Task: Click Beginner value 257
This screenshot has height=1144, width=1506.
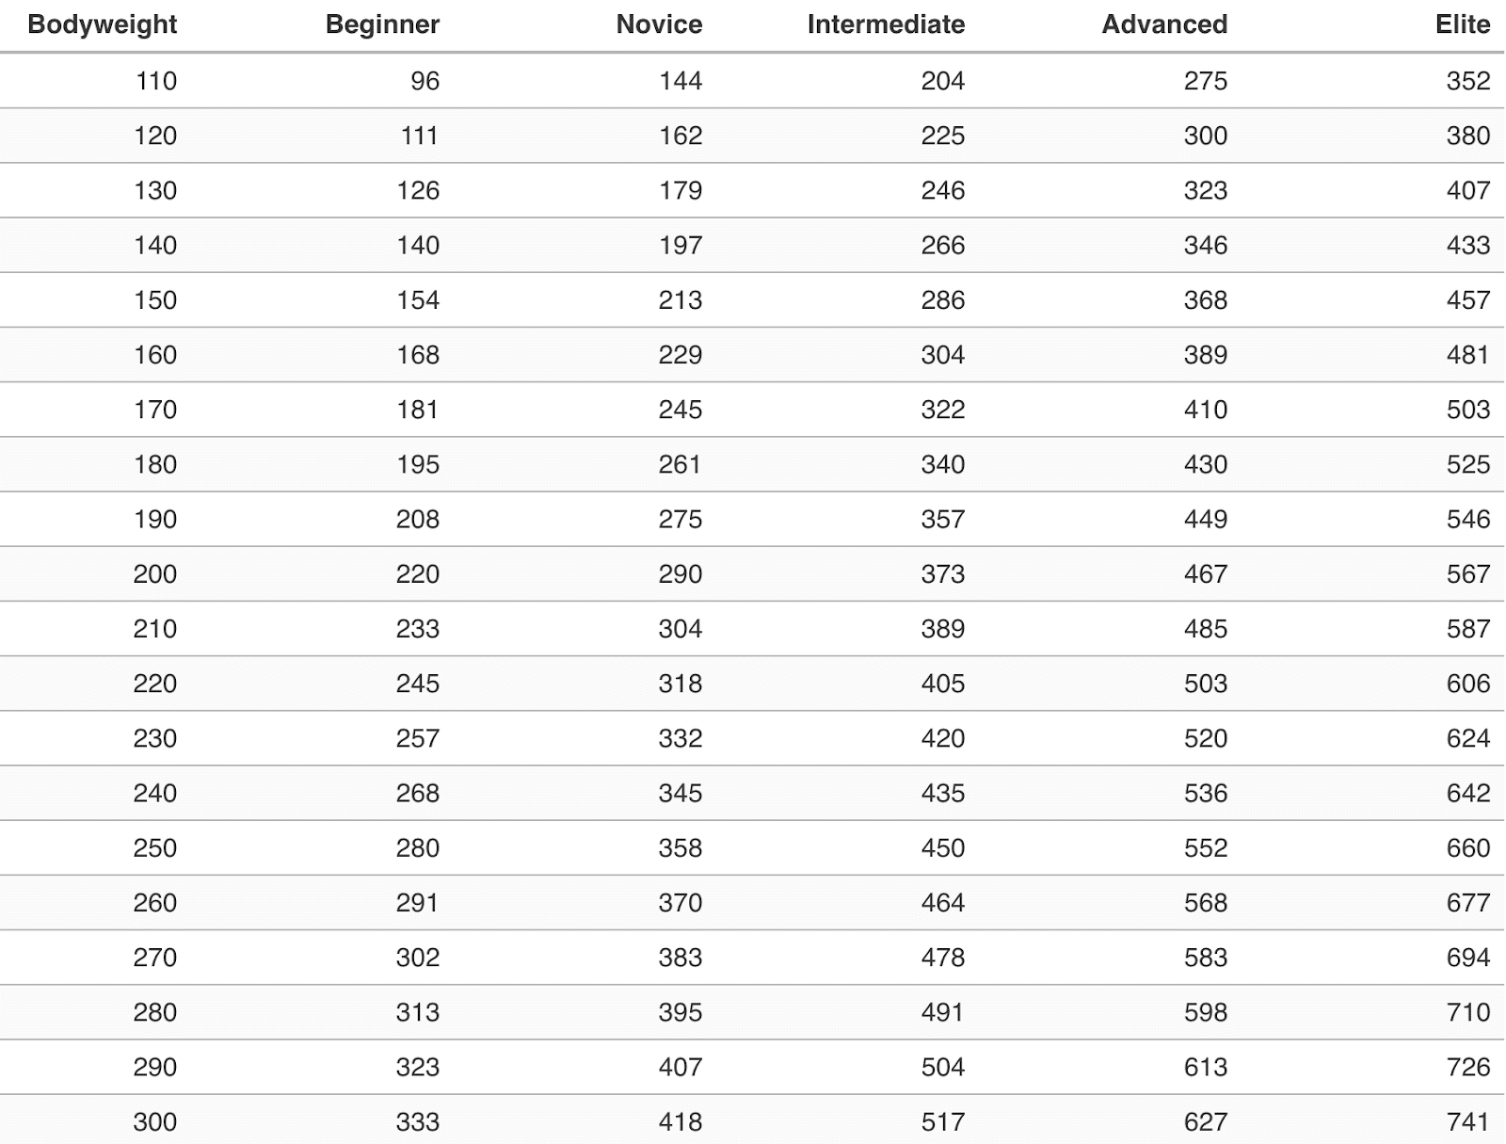Action: tap(418, 738)
